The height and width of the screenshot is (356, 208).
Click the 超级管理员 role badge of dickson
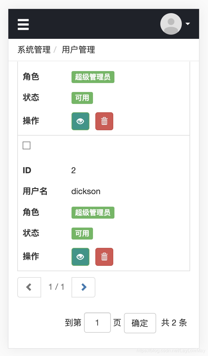[x=93, y=213]
